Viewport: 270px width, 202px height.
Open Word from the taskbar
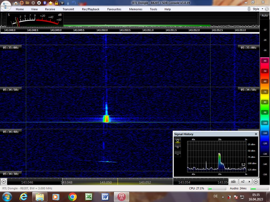tap(105, 197)
